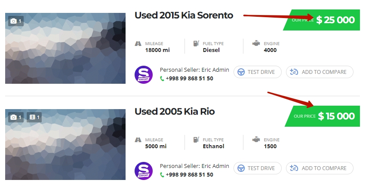This screenshot has width=375, height=192.
Task: Click mileage road icon for Kia Sorento
Action: tap(138, 43)
